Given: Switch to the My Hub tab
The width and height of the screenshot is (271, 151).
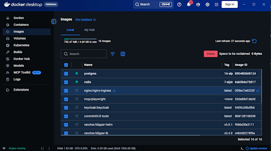Looking at the screenshot, I should point(89,30).
